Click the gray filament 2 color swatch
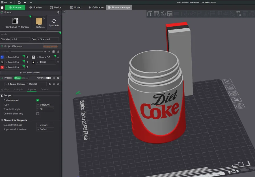The height and width of the screenshot is (177, 255). pos(33,57)
